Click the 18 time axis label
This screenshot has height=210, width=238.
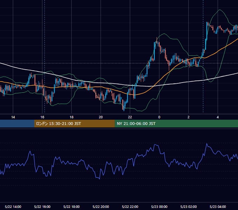71,117
